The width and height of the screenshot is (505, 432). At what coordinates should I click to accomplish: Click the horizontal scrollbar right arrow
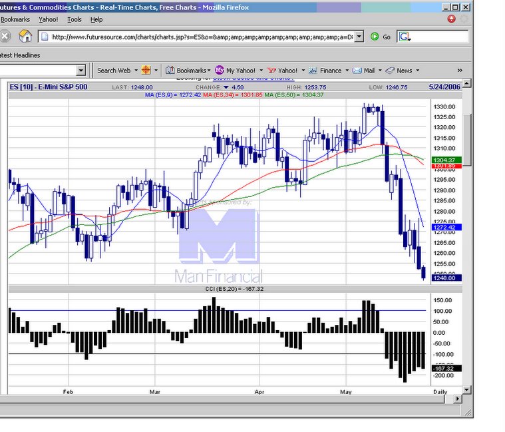[457, 399]
